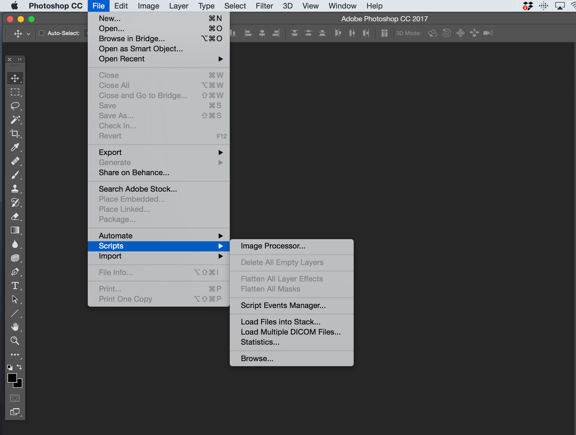
Task: Select the Eyedropper tool
Action: (x=15, y=147)
